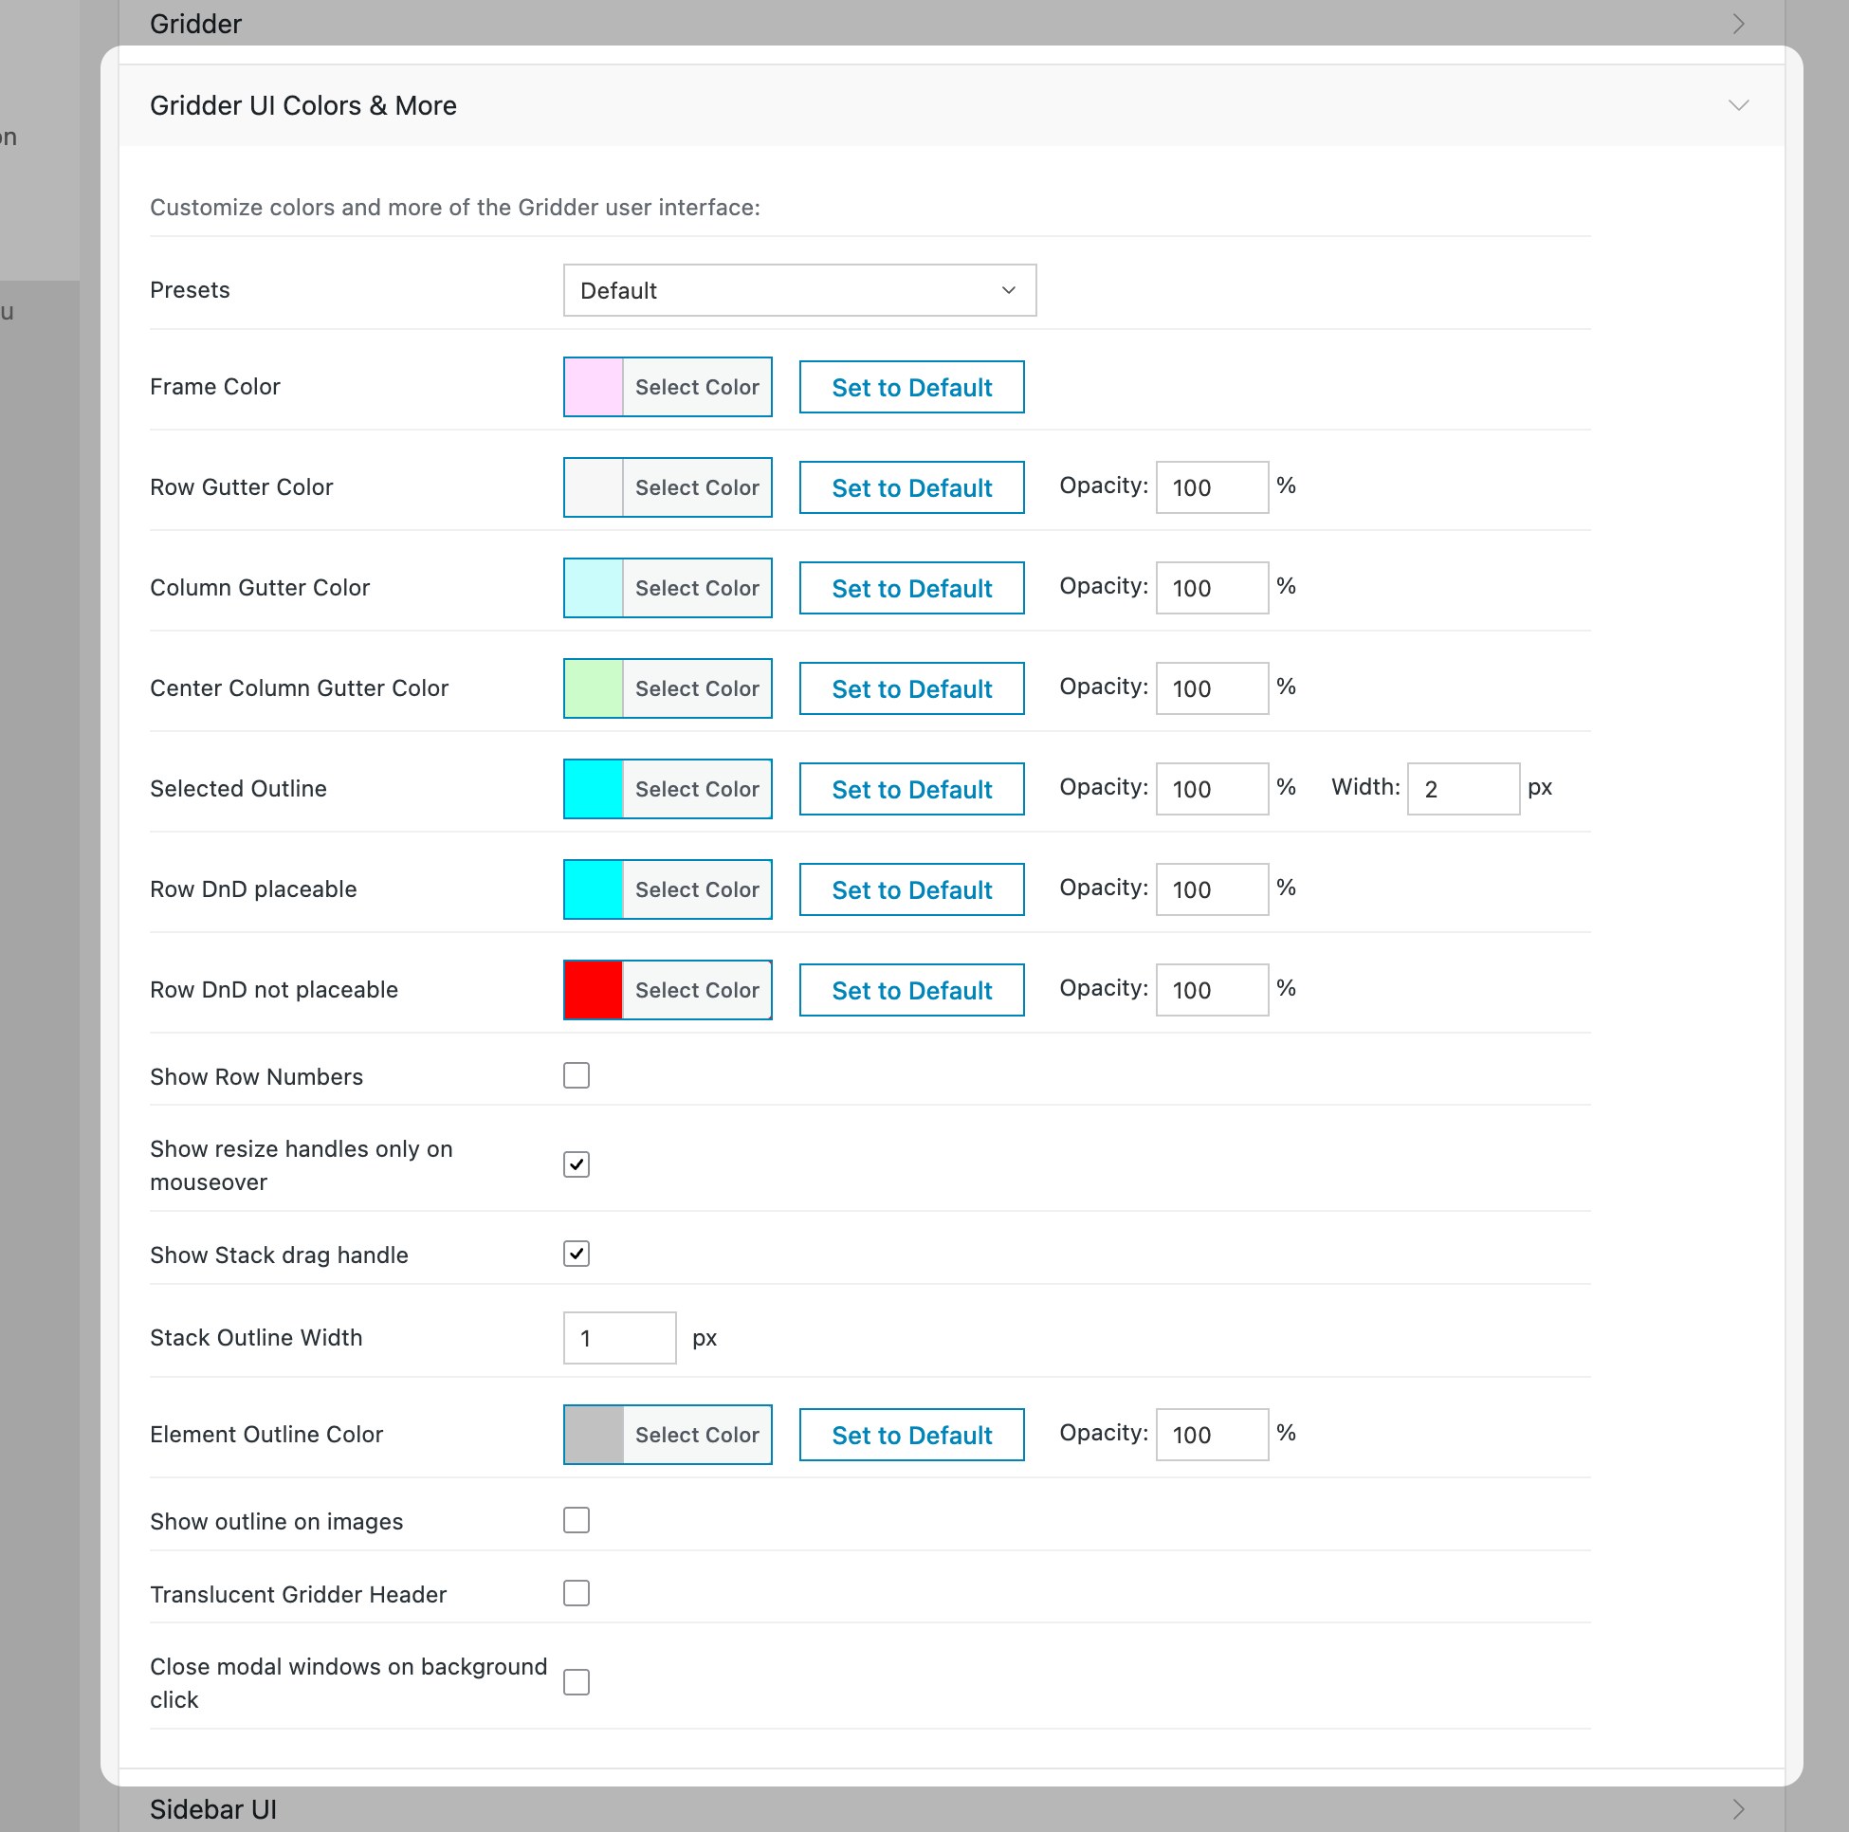Click Select Color for Center Column Gutter Color
The width and height of the screenshot is (1849, 1832).
(x=698, y=688)
